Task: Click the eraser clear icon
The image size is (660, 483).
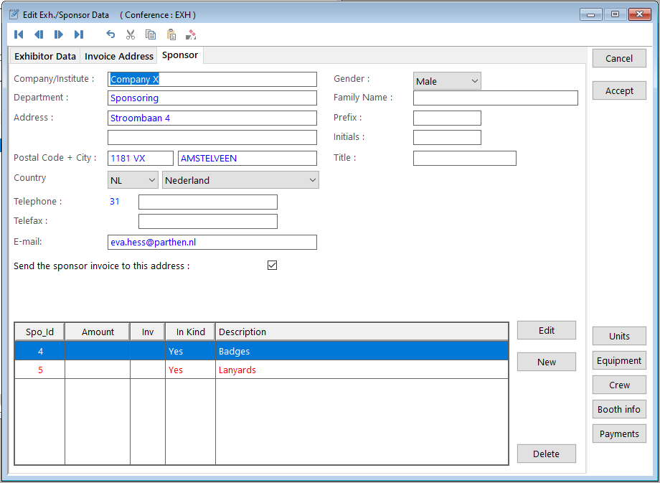Action: (191, 34)
